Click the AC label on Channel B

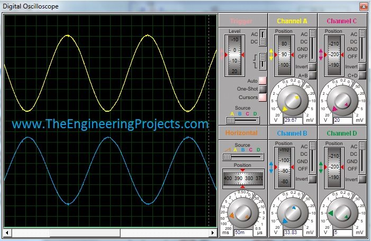click(304, 147)
